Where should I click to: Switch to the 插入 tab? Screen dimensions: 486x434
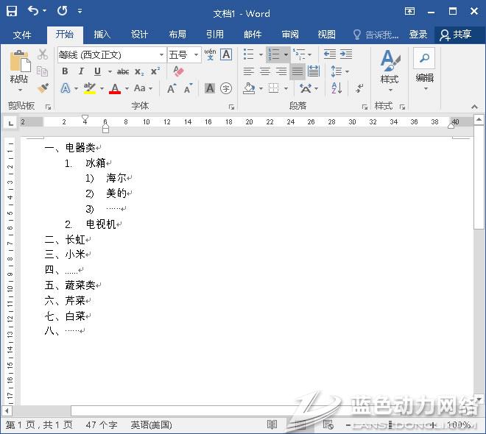pyautogui.click(x=102, y=35)
